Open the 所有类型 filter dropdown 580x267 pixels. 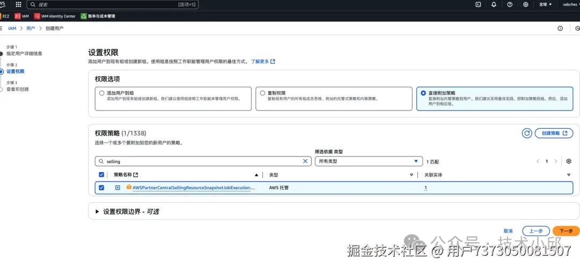[x=368, y=161]
